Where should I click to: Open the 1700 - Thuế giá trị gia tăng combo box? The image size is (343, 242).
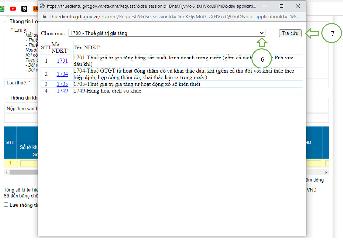[x=167, y=33]
